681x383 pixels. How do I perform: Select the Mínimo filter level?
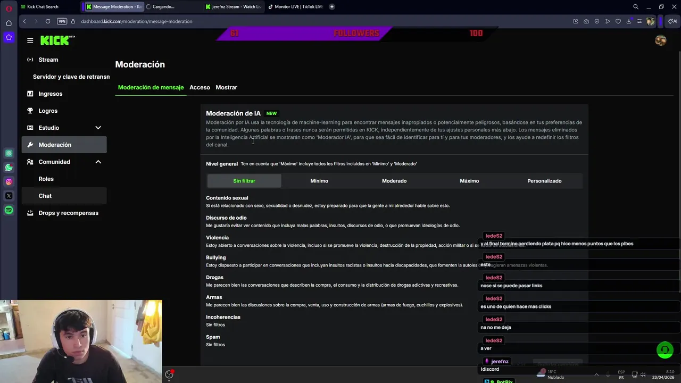(319, 181)
